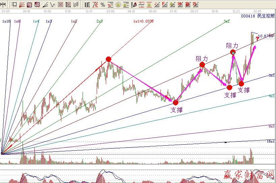Select the horizontal distance measure tool
Screen dimensions: 276x183
pos(3,5)
